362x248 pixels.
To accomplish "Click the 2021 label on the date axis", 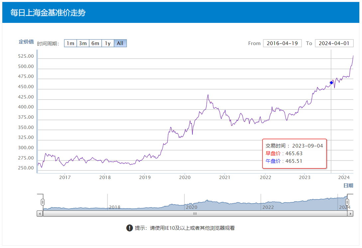I will click(225, 177).
